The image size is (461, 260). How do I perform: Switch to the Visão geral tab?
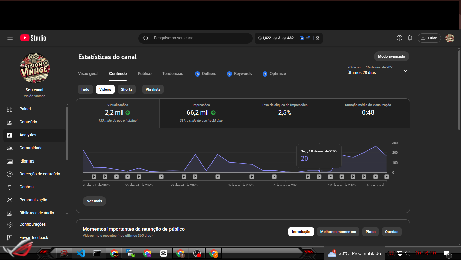(88, 74)
